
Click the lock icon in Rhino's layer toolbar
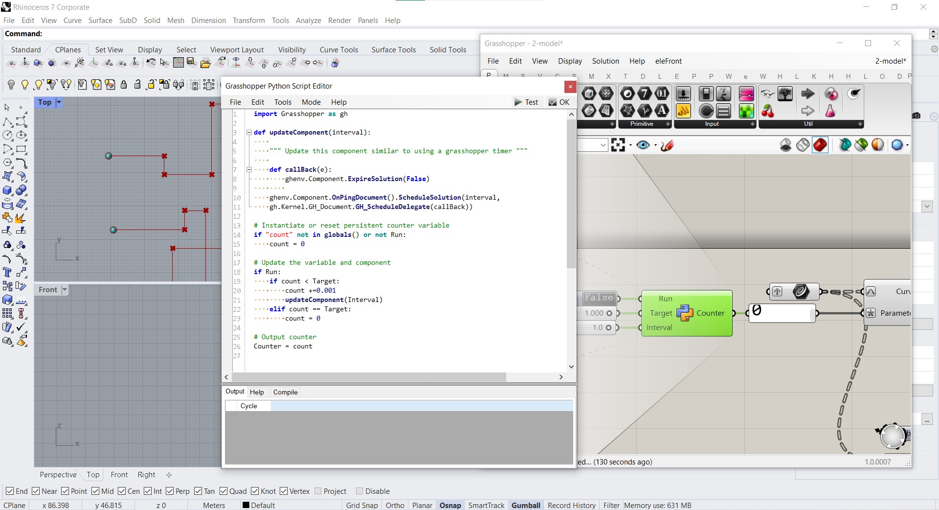123,84
